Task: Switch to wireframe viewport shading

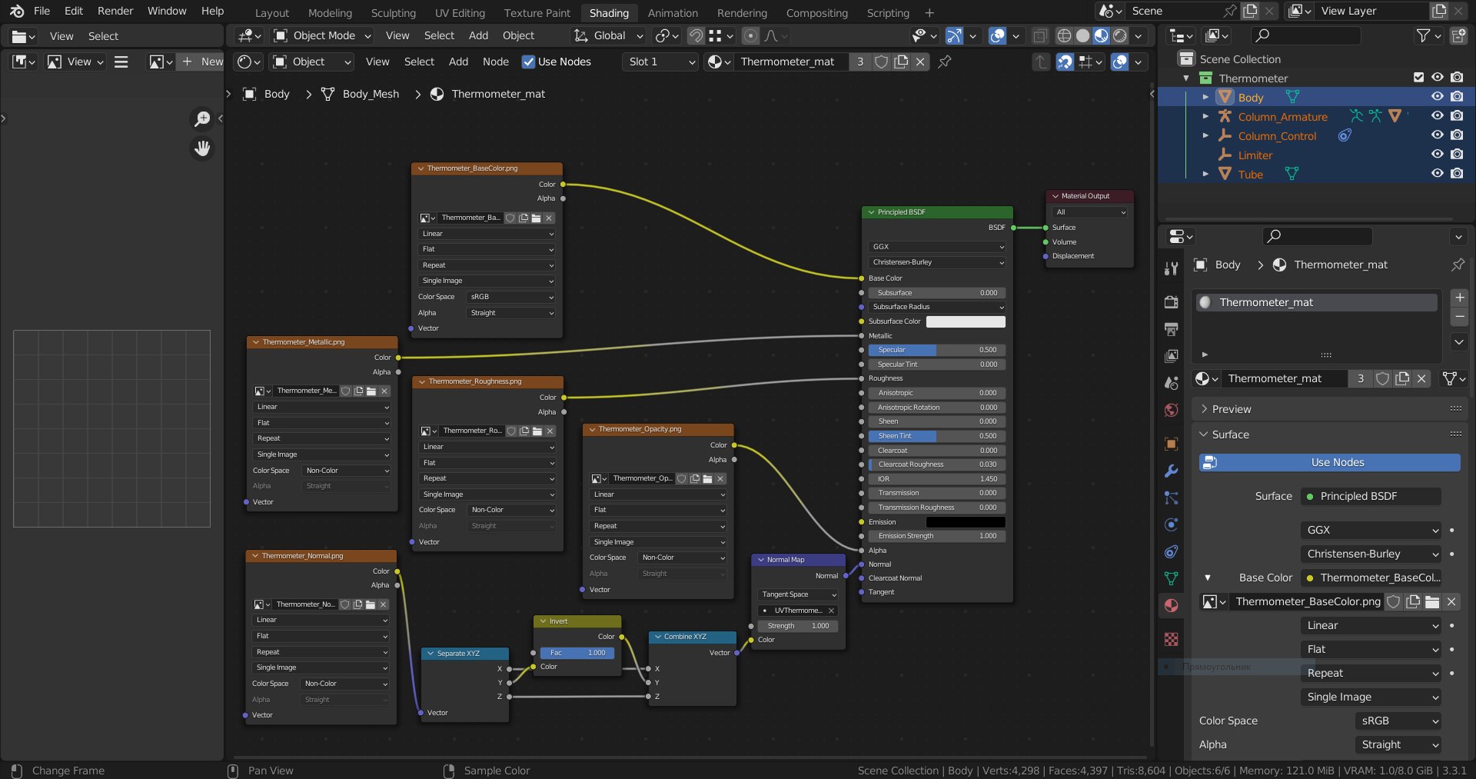Action: [x=1064, y=36]
